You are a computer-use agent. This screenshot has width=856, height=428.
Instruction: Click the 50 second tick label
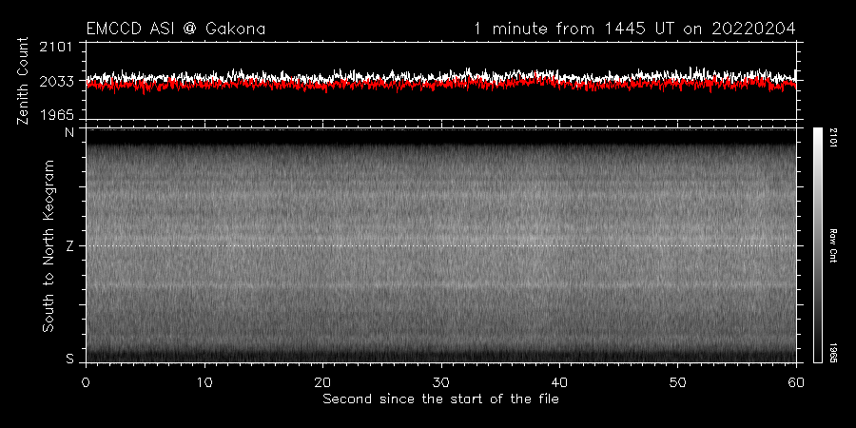tap(677, 381)
